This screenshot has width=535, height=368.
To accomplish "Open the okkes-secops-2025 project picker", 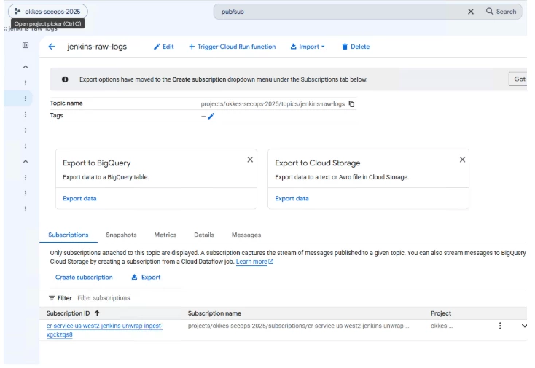I will [48, 12].
